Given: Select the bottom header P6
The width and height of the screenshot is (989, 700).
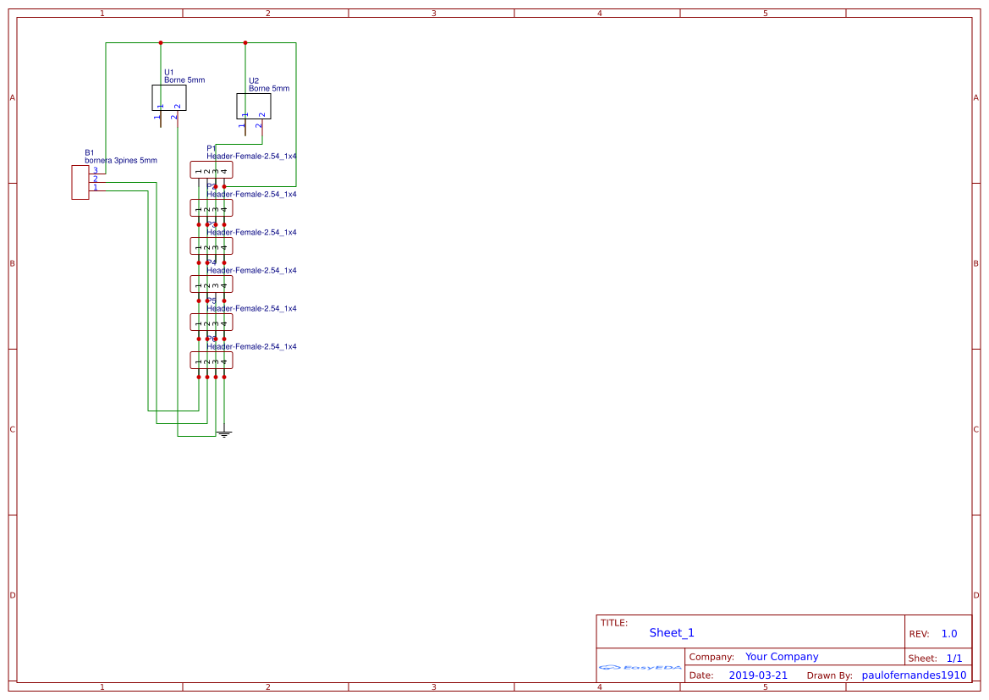Looking at the screenshot, I should (210, 359).
